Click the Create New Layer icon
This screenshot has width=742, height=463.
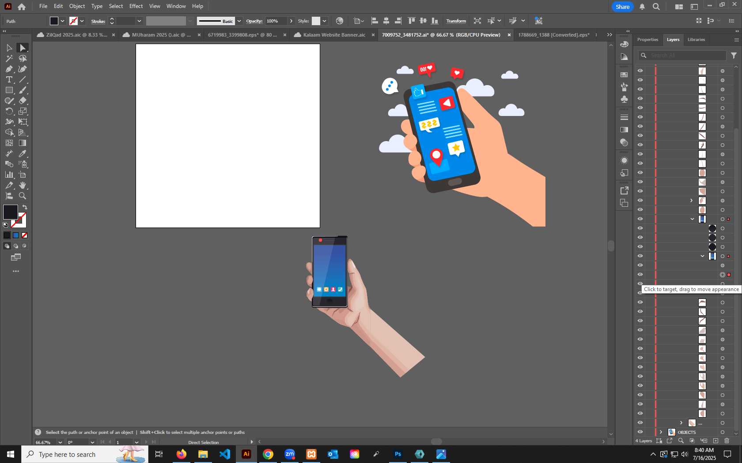click(715, 441)
